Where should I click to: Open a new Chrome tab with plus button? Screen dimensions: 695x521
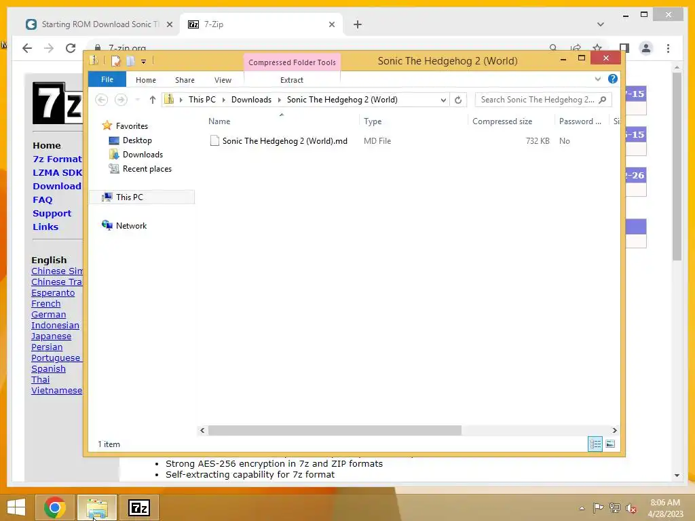click(358, 25)
